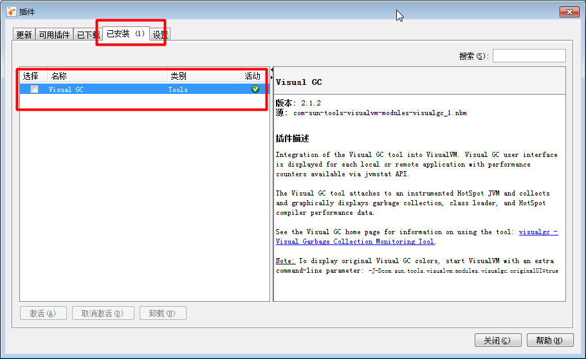This screenshot has width=586, height=359.
Task: Focus the 搜索 search field
Action: 529,56
